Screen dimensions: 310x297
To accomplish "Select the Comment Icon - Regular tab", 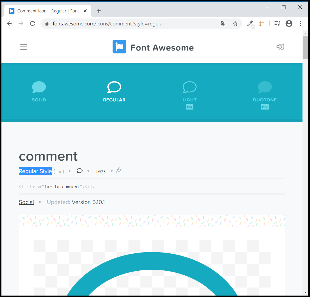I will [x=47, y=11].
